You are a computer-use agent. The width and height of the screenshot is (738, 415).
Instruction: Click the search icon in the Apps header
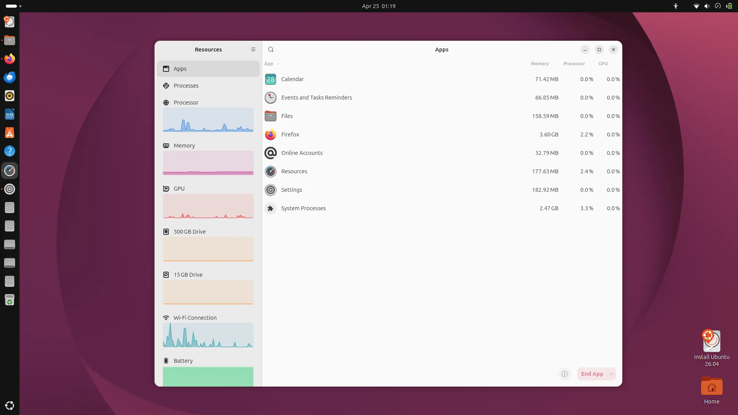click(271, 49)
